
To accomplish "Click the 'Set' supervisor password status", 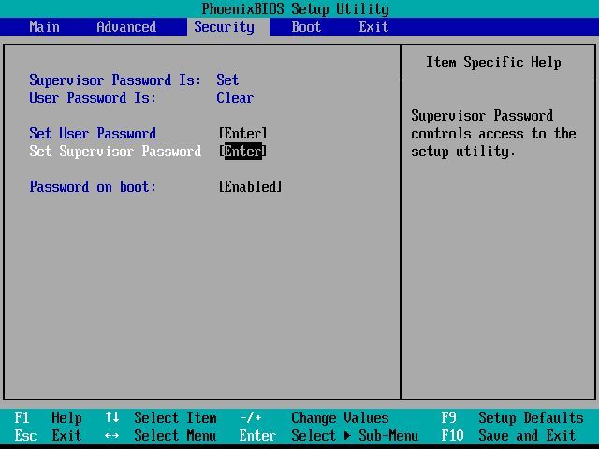I will tap(227, 80).
